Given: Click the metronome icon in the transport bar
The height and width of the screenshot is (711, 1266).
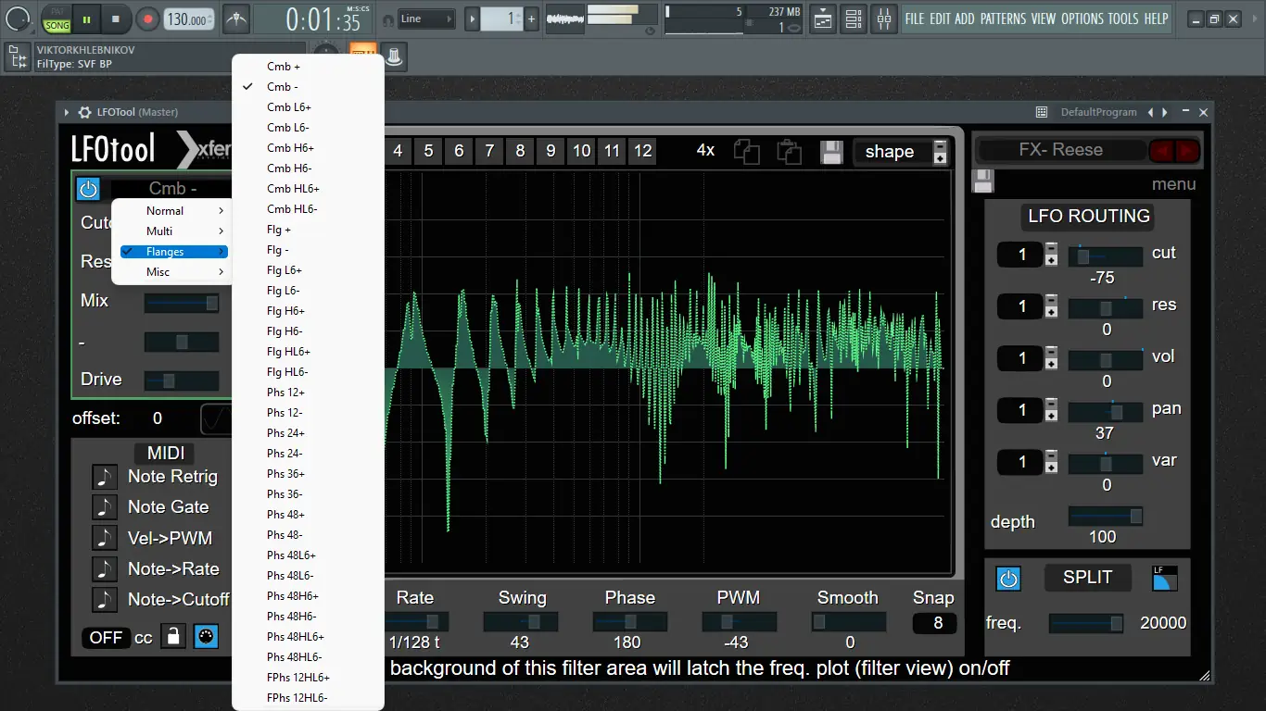Looking at the screenshot, I should click(236, 19).
